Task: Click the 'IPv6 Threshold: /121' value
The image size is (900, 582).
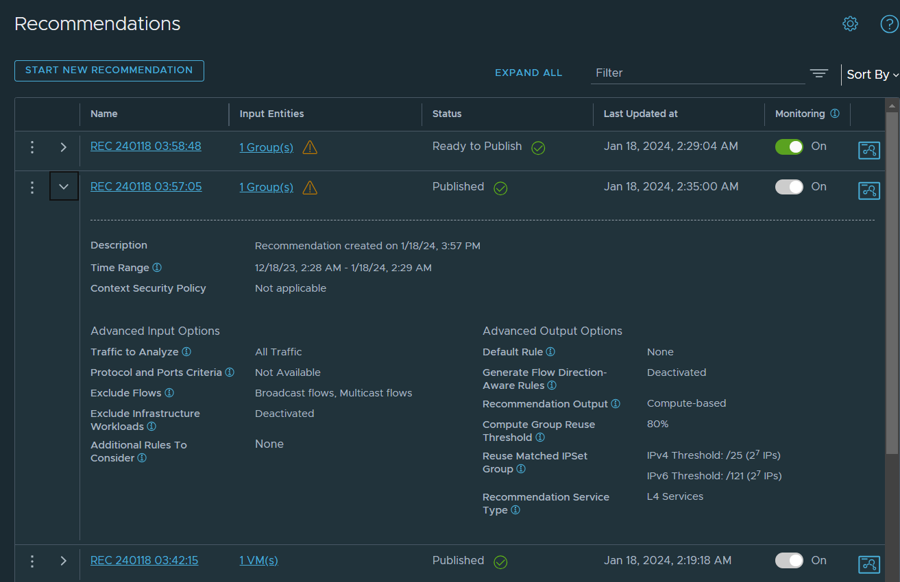Action: [x=714, y=475]
